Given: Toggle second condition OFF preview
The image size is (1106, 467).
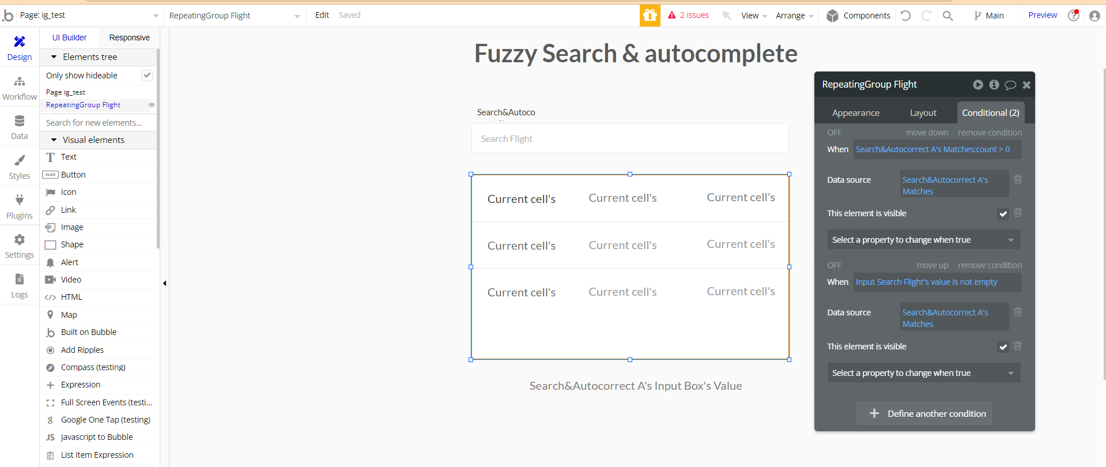Looking at the screenshot, I should [x=835, y=265].
